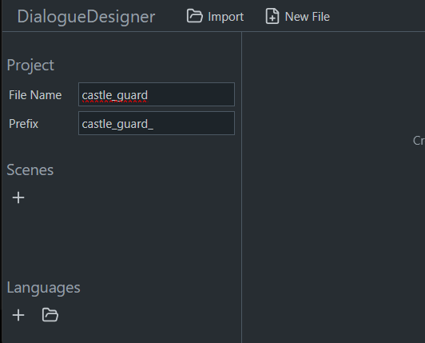Focus the File Name input field
The width and height of the screenshot is (425, 343).
pos(157,94)
